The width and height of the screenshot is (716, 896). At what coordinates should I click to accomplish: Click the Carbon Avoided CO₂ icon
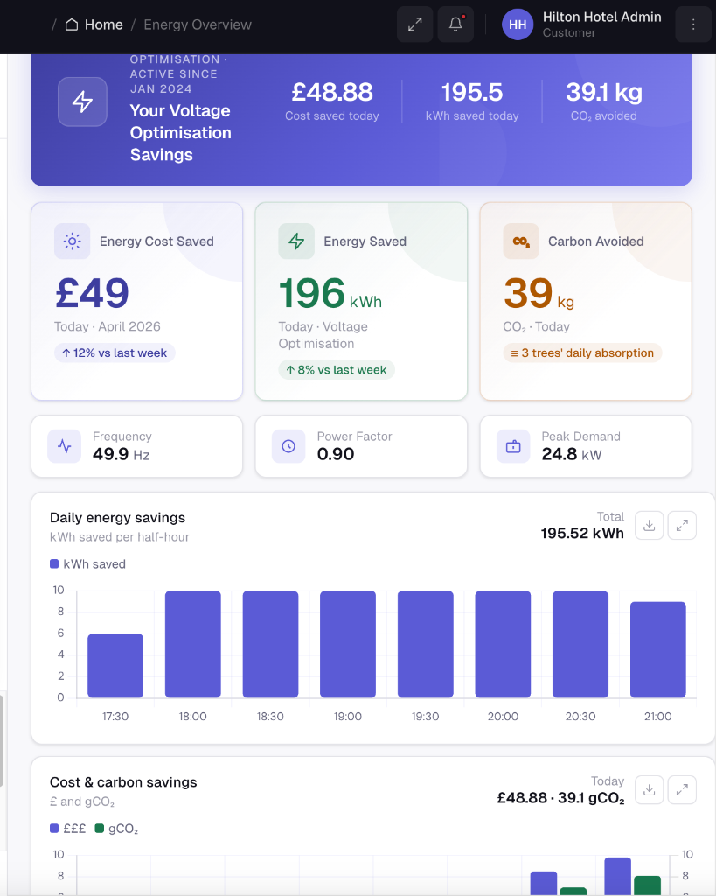point(521,241)
